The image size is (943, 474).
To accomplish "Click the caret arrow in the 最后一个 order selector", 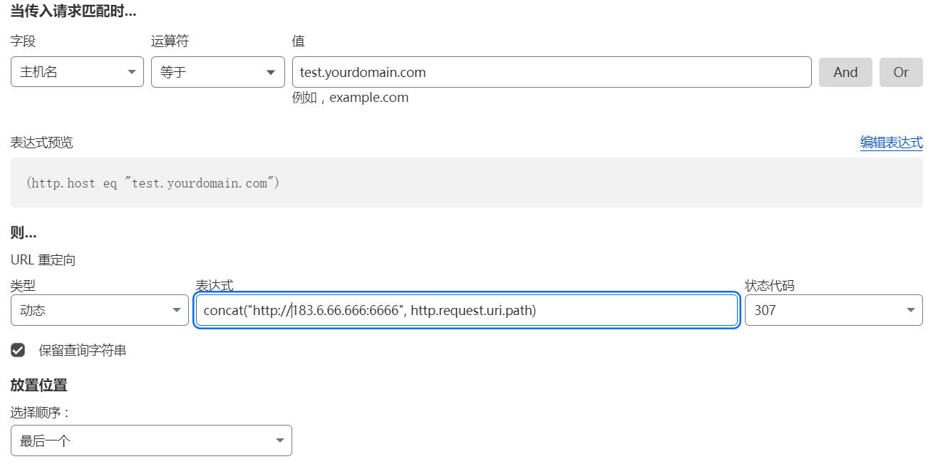I will tap(280, 440).
